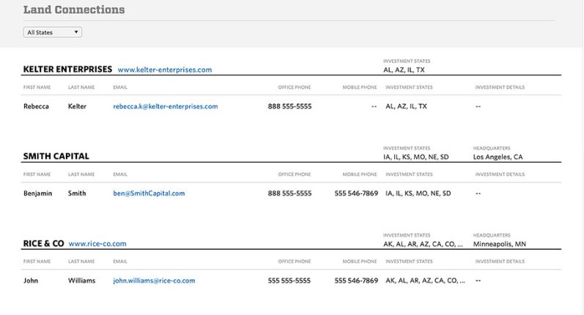Click Investment Details column header under Rice & Co
Viewport: 584px width, 315px height.
pos(500,262)
